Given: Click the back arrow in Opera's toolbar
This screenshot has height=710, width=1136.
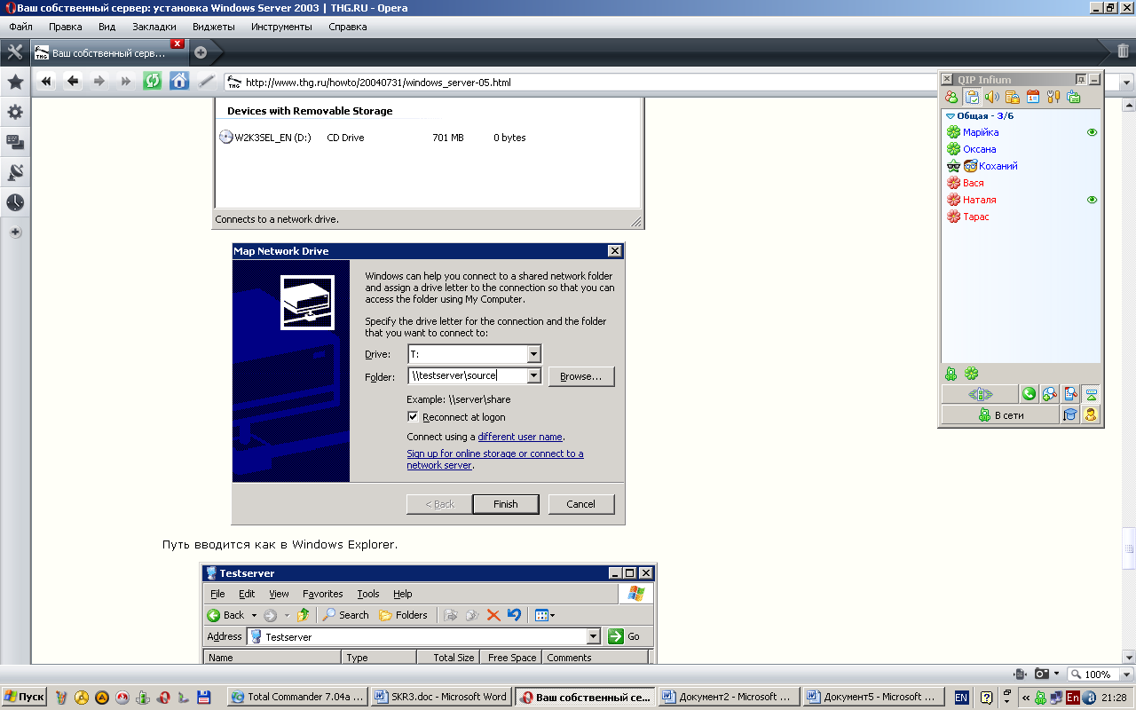Looking at the screenshot, I should click(73, 82).
